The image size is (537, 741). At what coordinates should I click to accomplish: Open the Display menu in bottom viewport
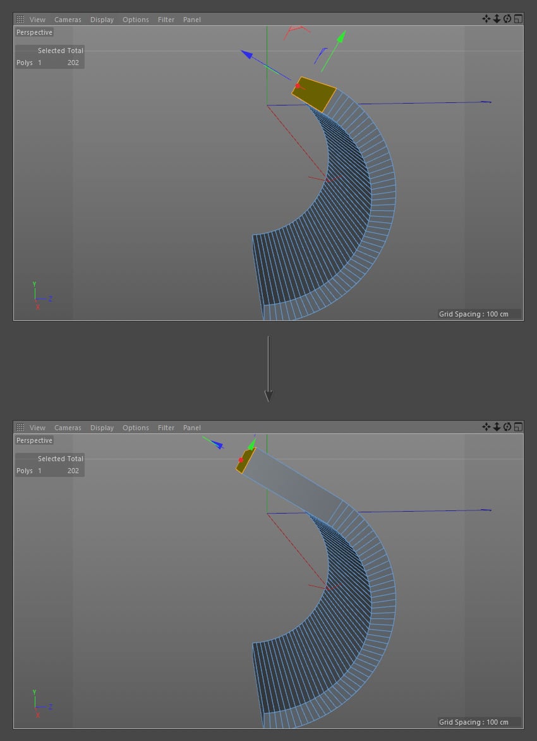[x=102, y=428]
